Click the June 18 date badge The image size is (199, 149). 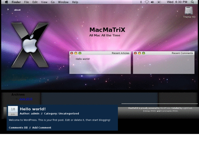click(x=13, y=111)
